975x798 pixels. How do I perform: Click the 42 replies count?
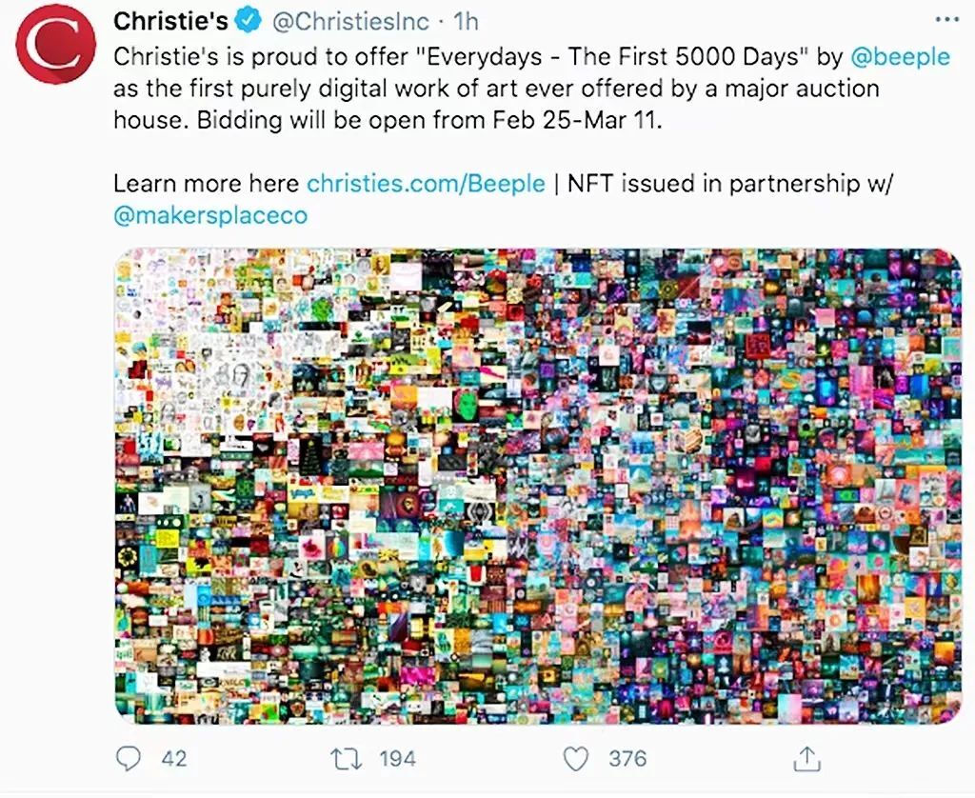(174, 759)
